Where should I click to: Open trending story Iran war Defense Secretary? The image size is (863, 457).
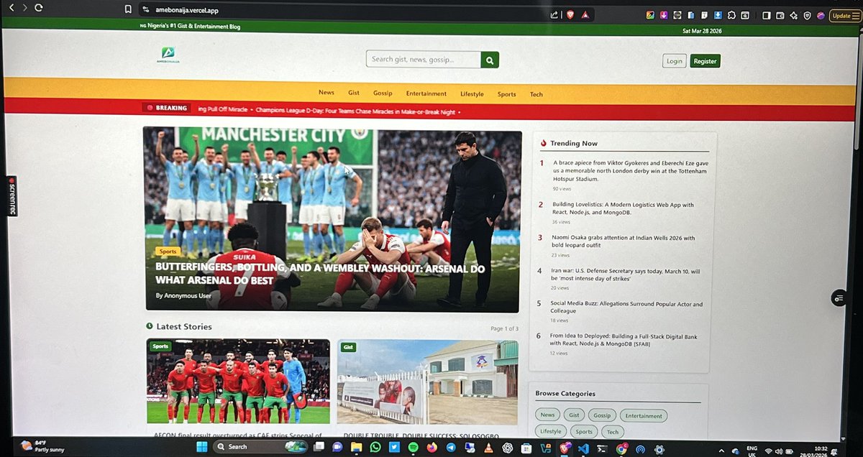[x=626, y=274]
